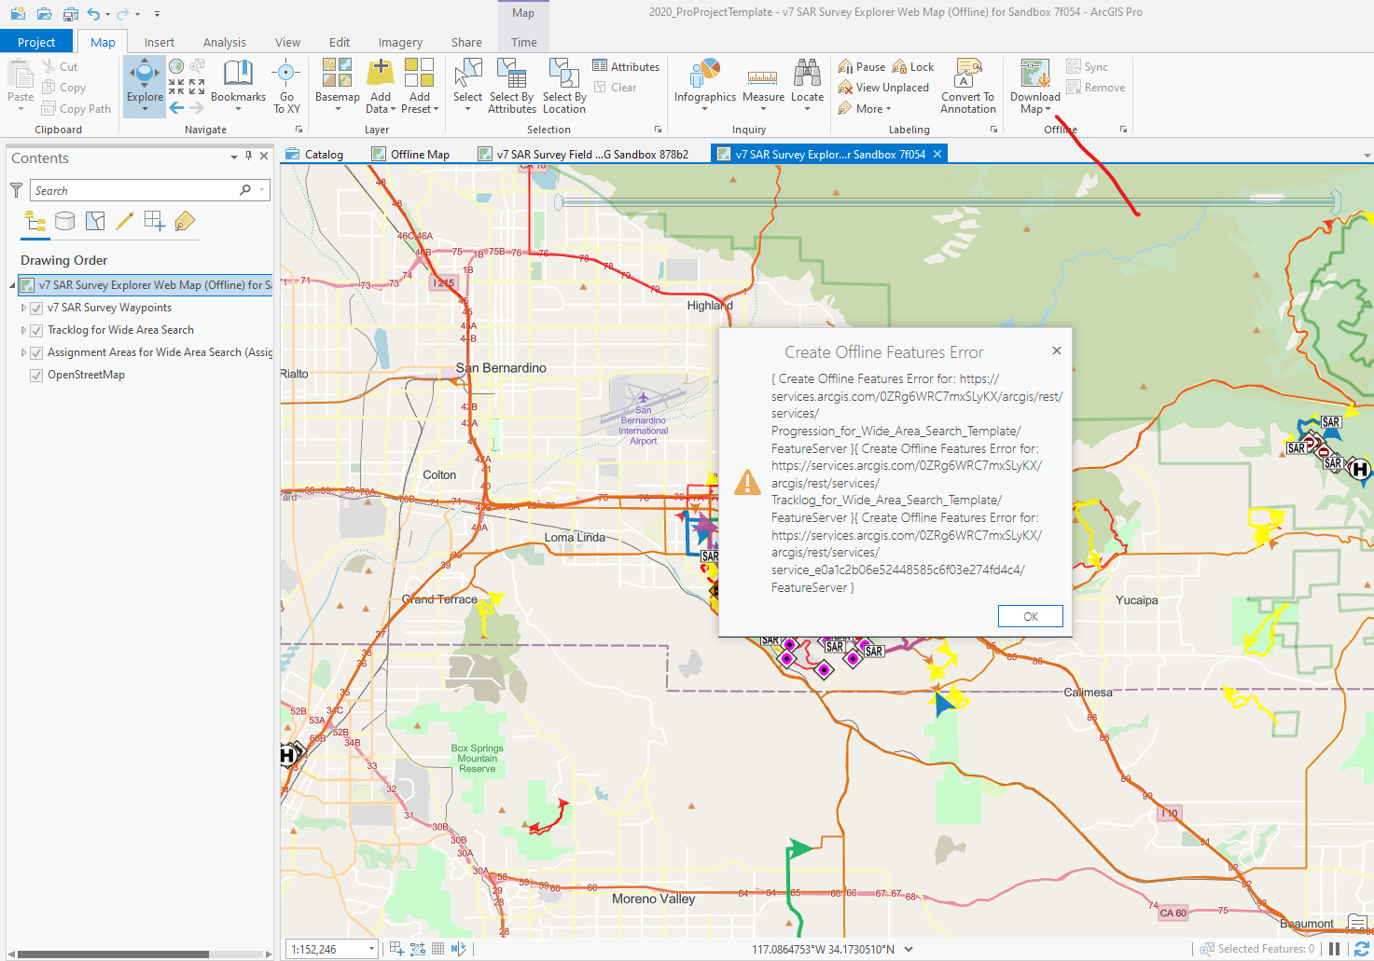Click the Undo arrow in title bar
This screenshot has width=1374, height=961.
[x=93, y=14]
